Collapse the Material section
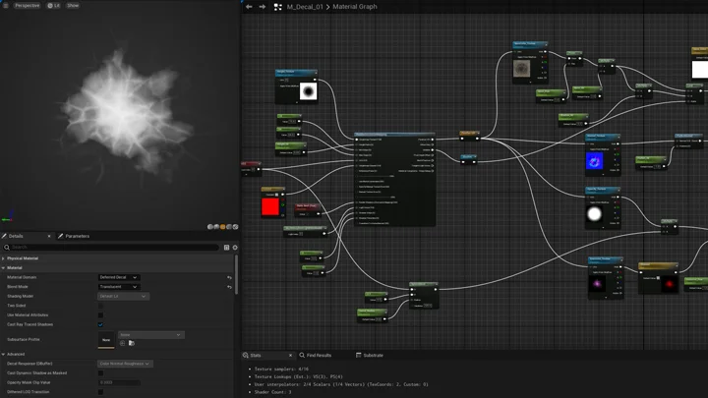This screenshot has width=708, height=398. point(3,268)
